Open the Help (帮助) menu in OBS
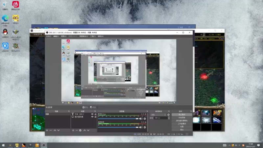This screenshot has width=263, height=148. (x=101, y=36)
